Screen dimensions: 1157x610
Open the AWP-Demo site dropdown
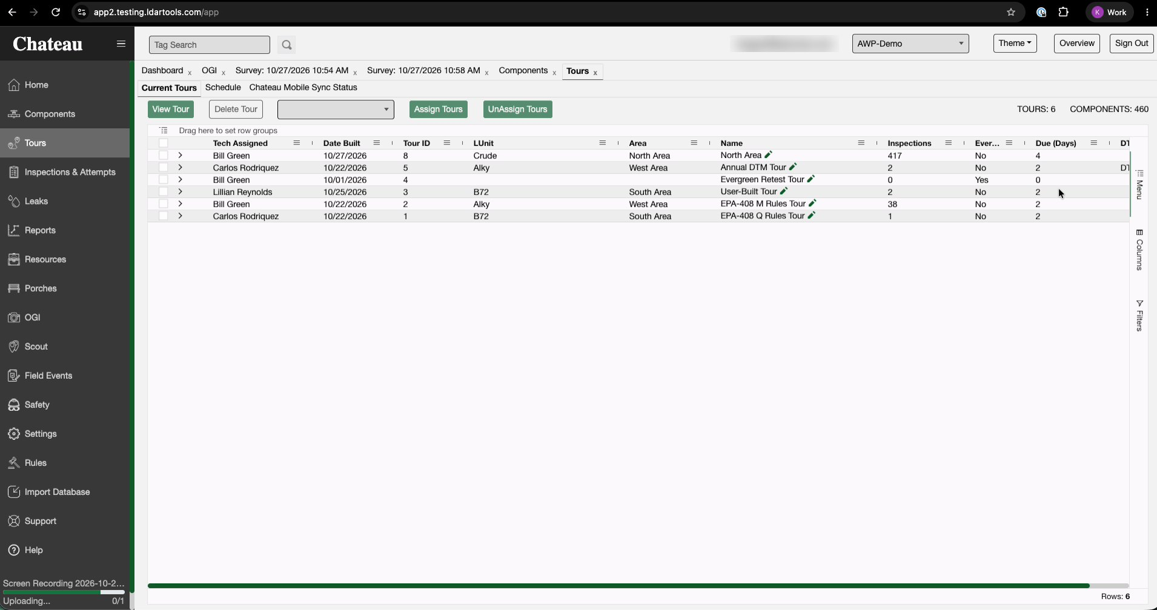[910, 44]
